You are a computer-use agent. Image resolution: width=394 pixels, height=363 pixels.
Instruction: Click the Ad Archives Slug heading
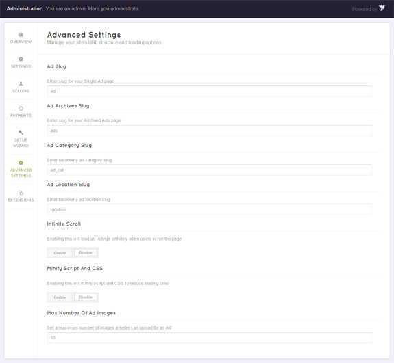coord(68,106)
